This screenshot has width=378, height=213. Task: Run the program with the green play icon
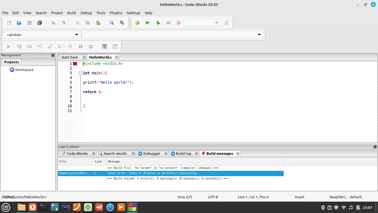pyautogui.click(x=147, y=23)
